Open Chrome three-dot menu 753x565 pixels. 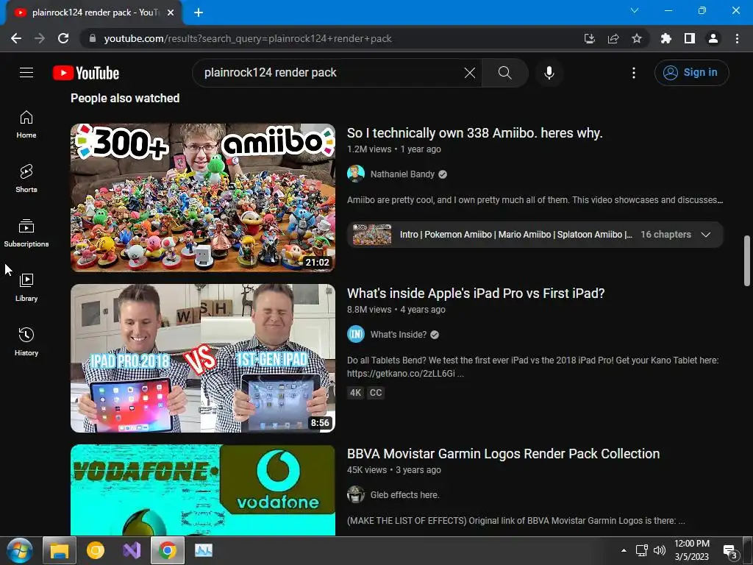pyautogui.click(x=737, y=38)
